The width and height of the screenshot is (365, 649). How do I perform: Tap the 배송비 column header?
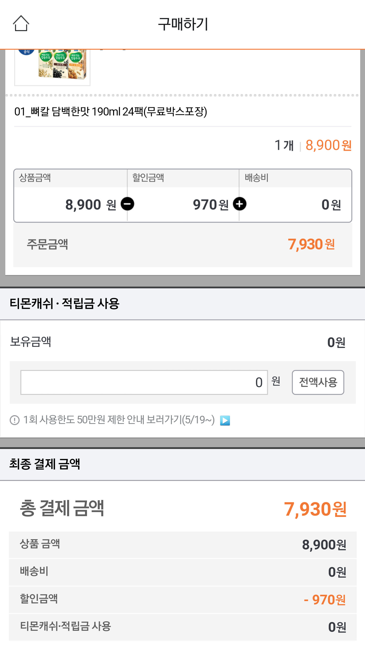[257, 178]
